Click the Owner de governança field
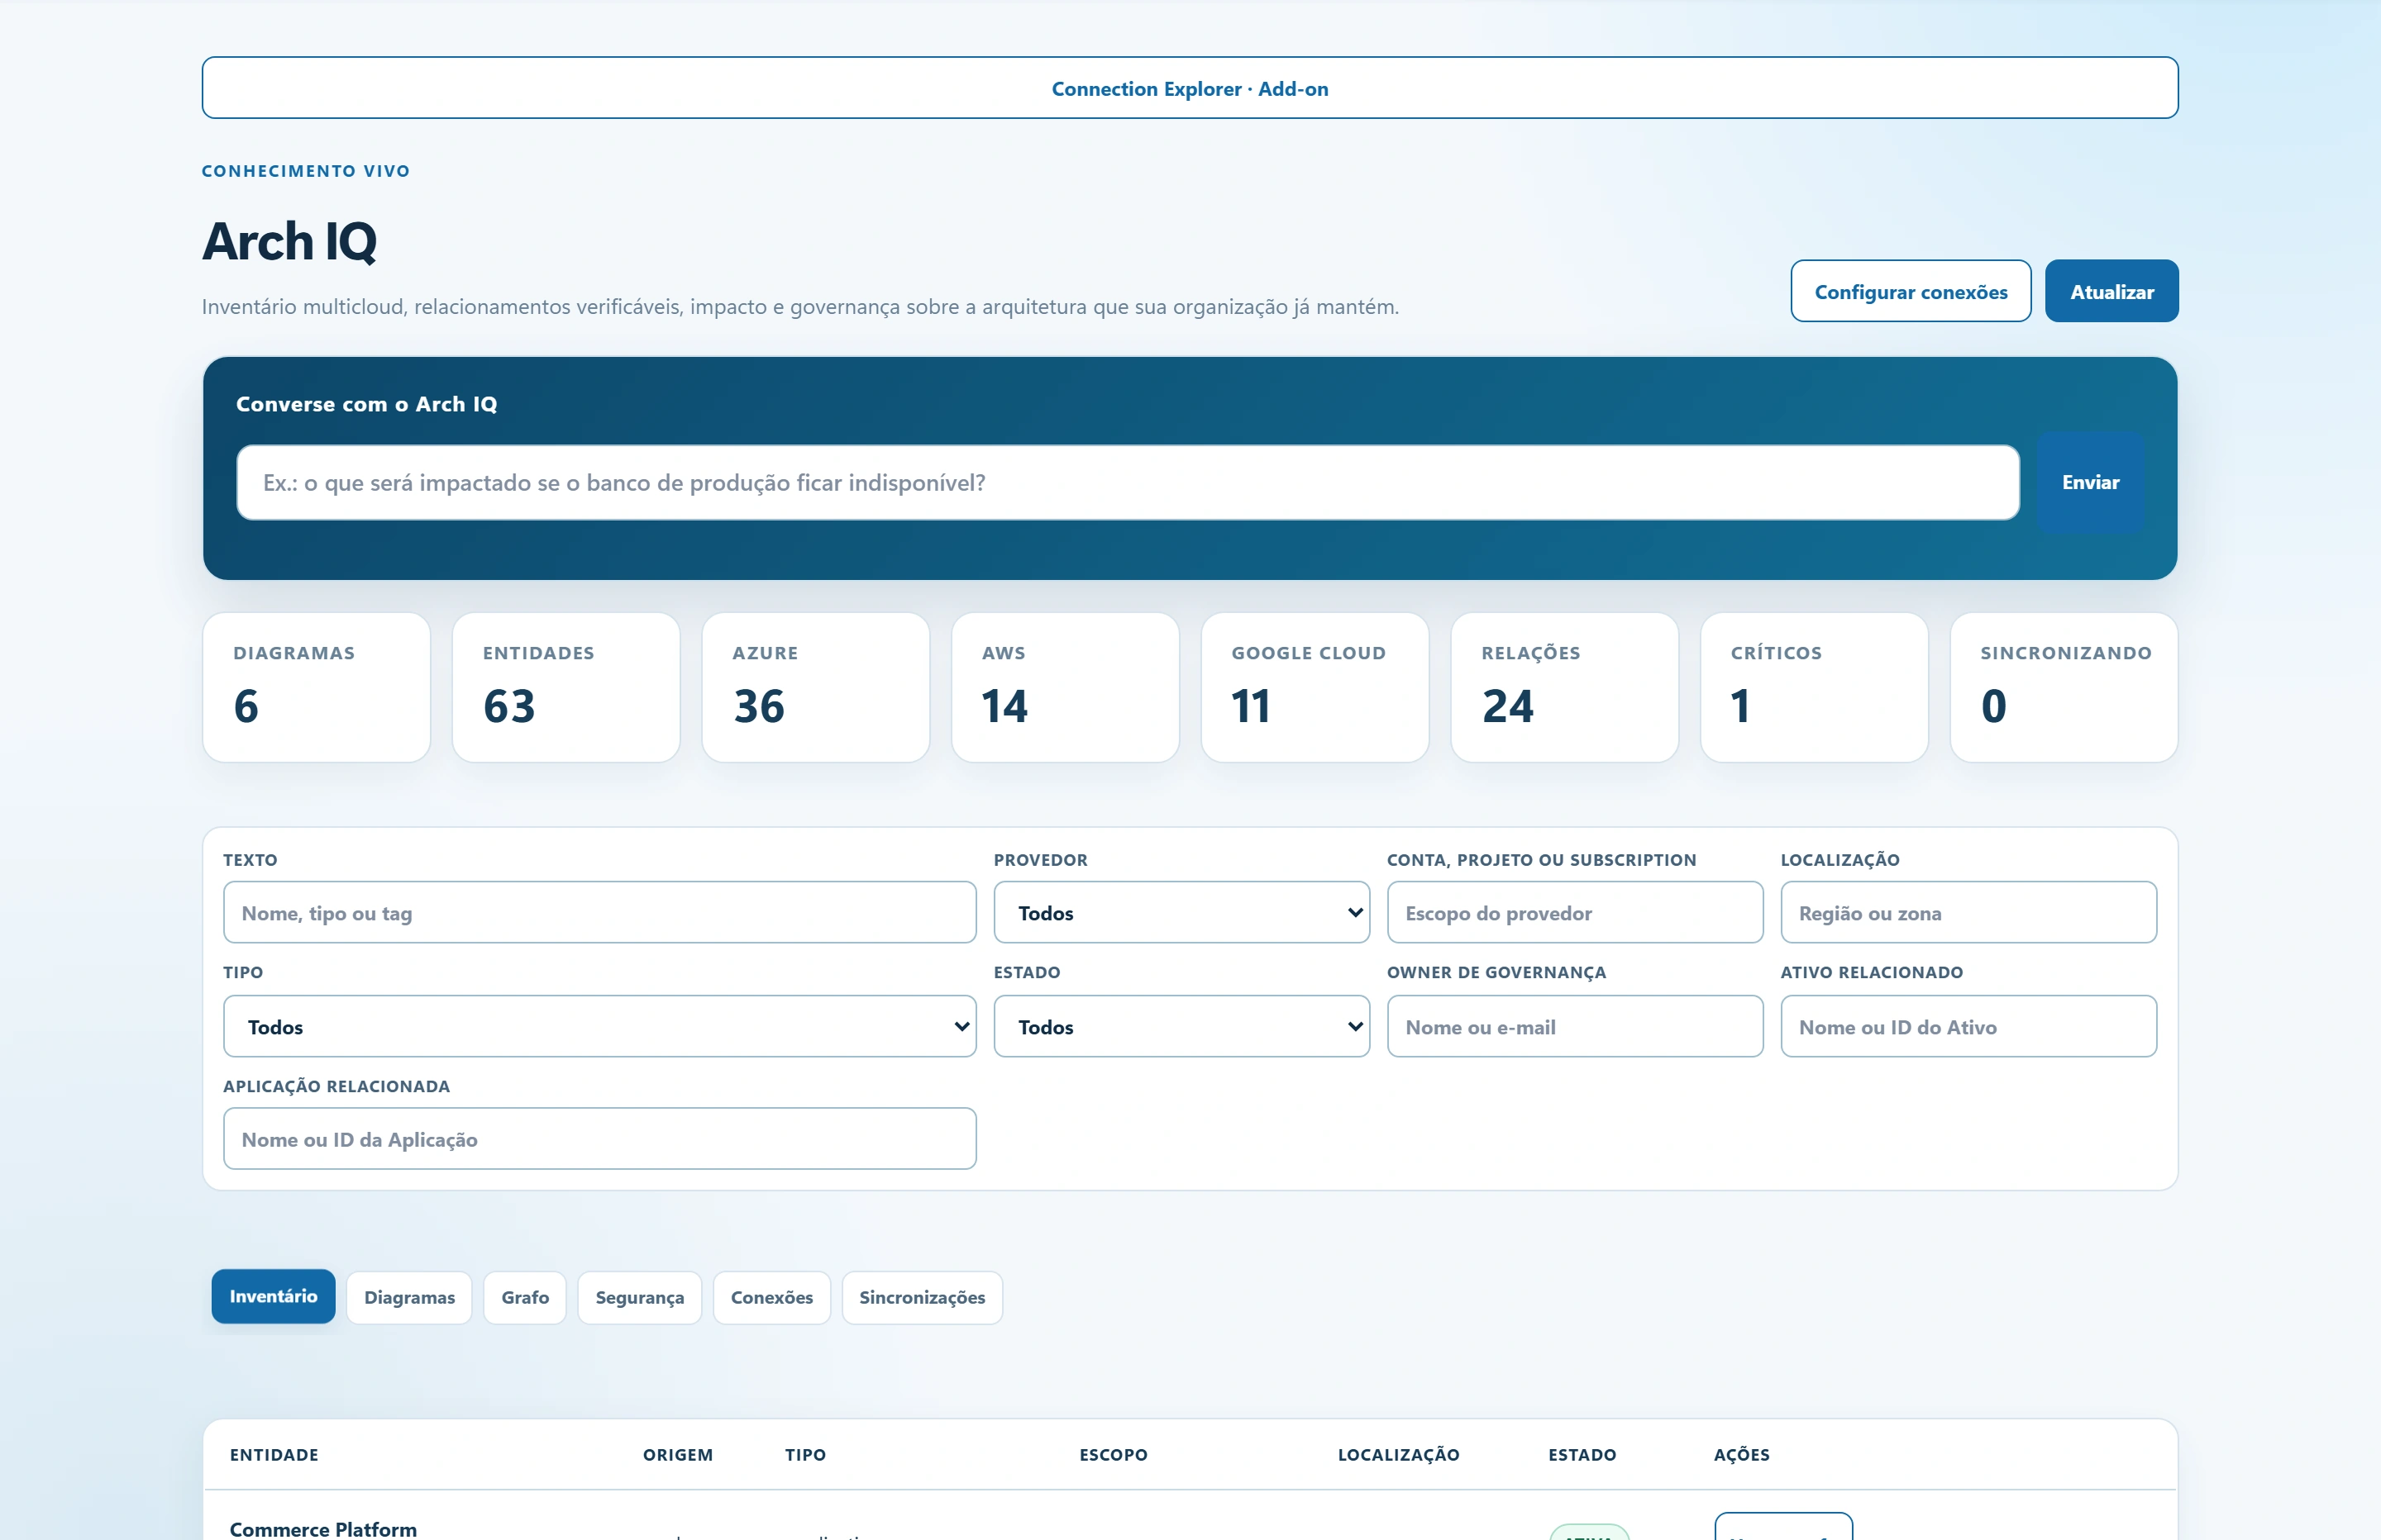2381x1540 pixels. [1575, 1026]
